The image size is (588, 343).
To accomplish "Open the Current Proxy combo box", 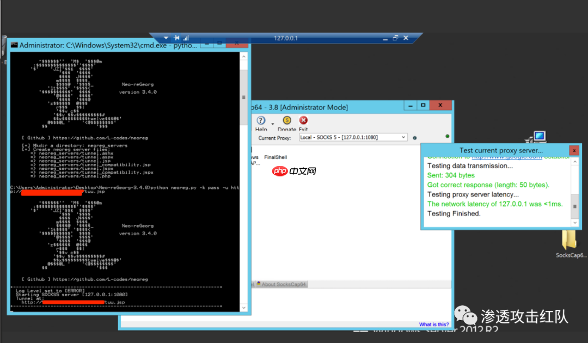I will pyautogui.click(x=353, y=137).
